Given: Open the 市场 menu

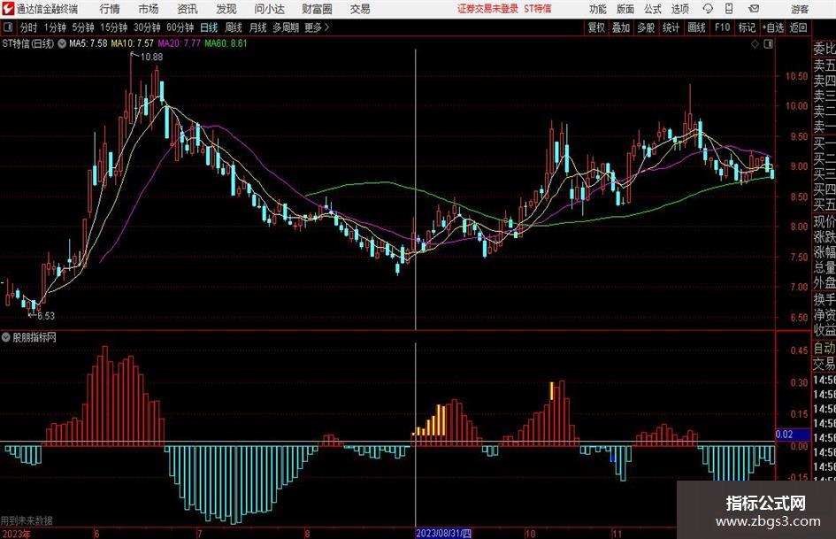Looking at the screenshot, I should 149,9.
